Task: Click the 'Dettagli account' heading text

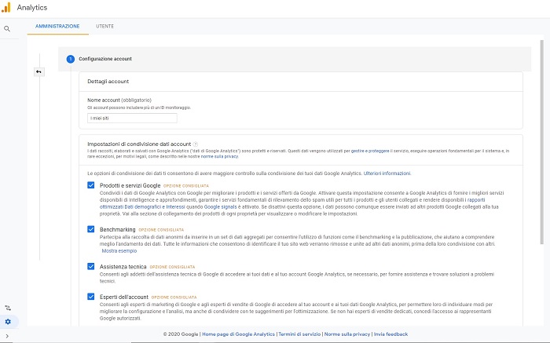Action: [108, 82]
